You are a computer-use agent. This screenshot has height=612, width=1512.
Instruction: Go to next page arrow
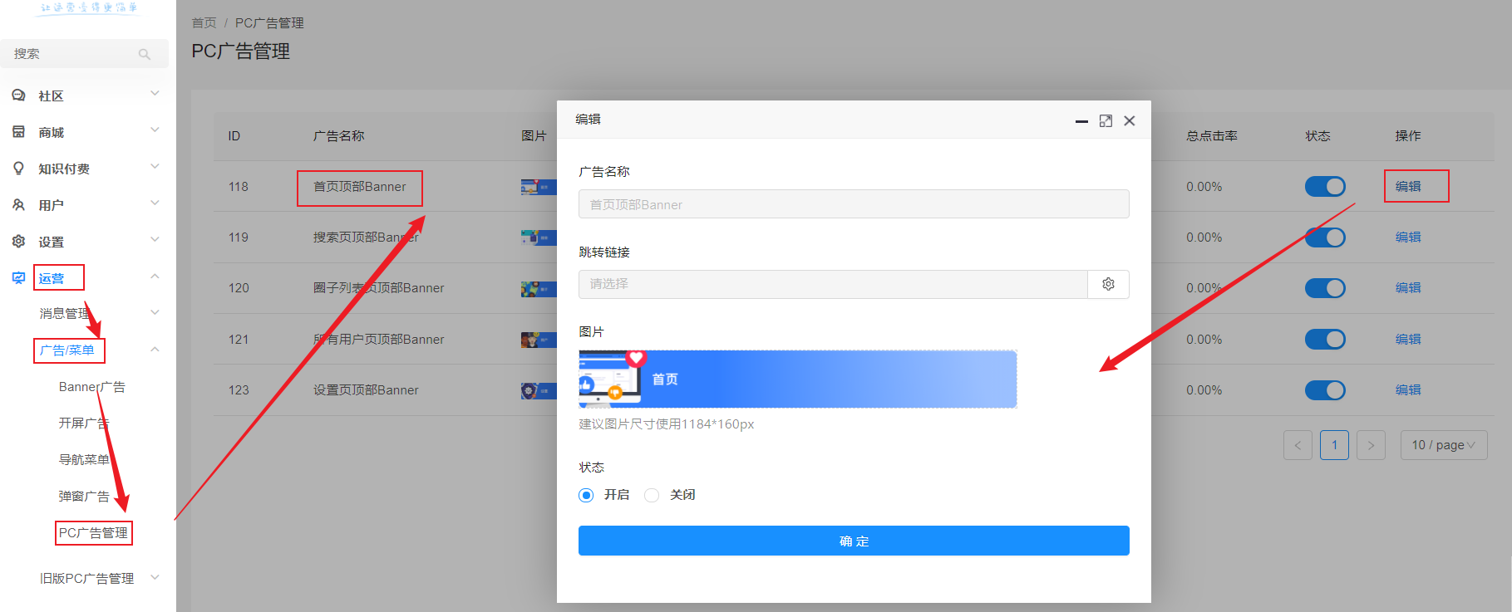click(x=1371, y=445)
